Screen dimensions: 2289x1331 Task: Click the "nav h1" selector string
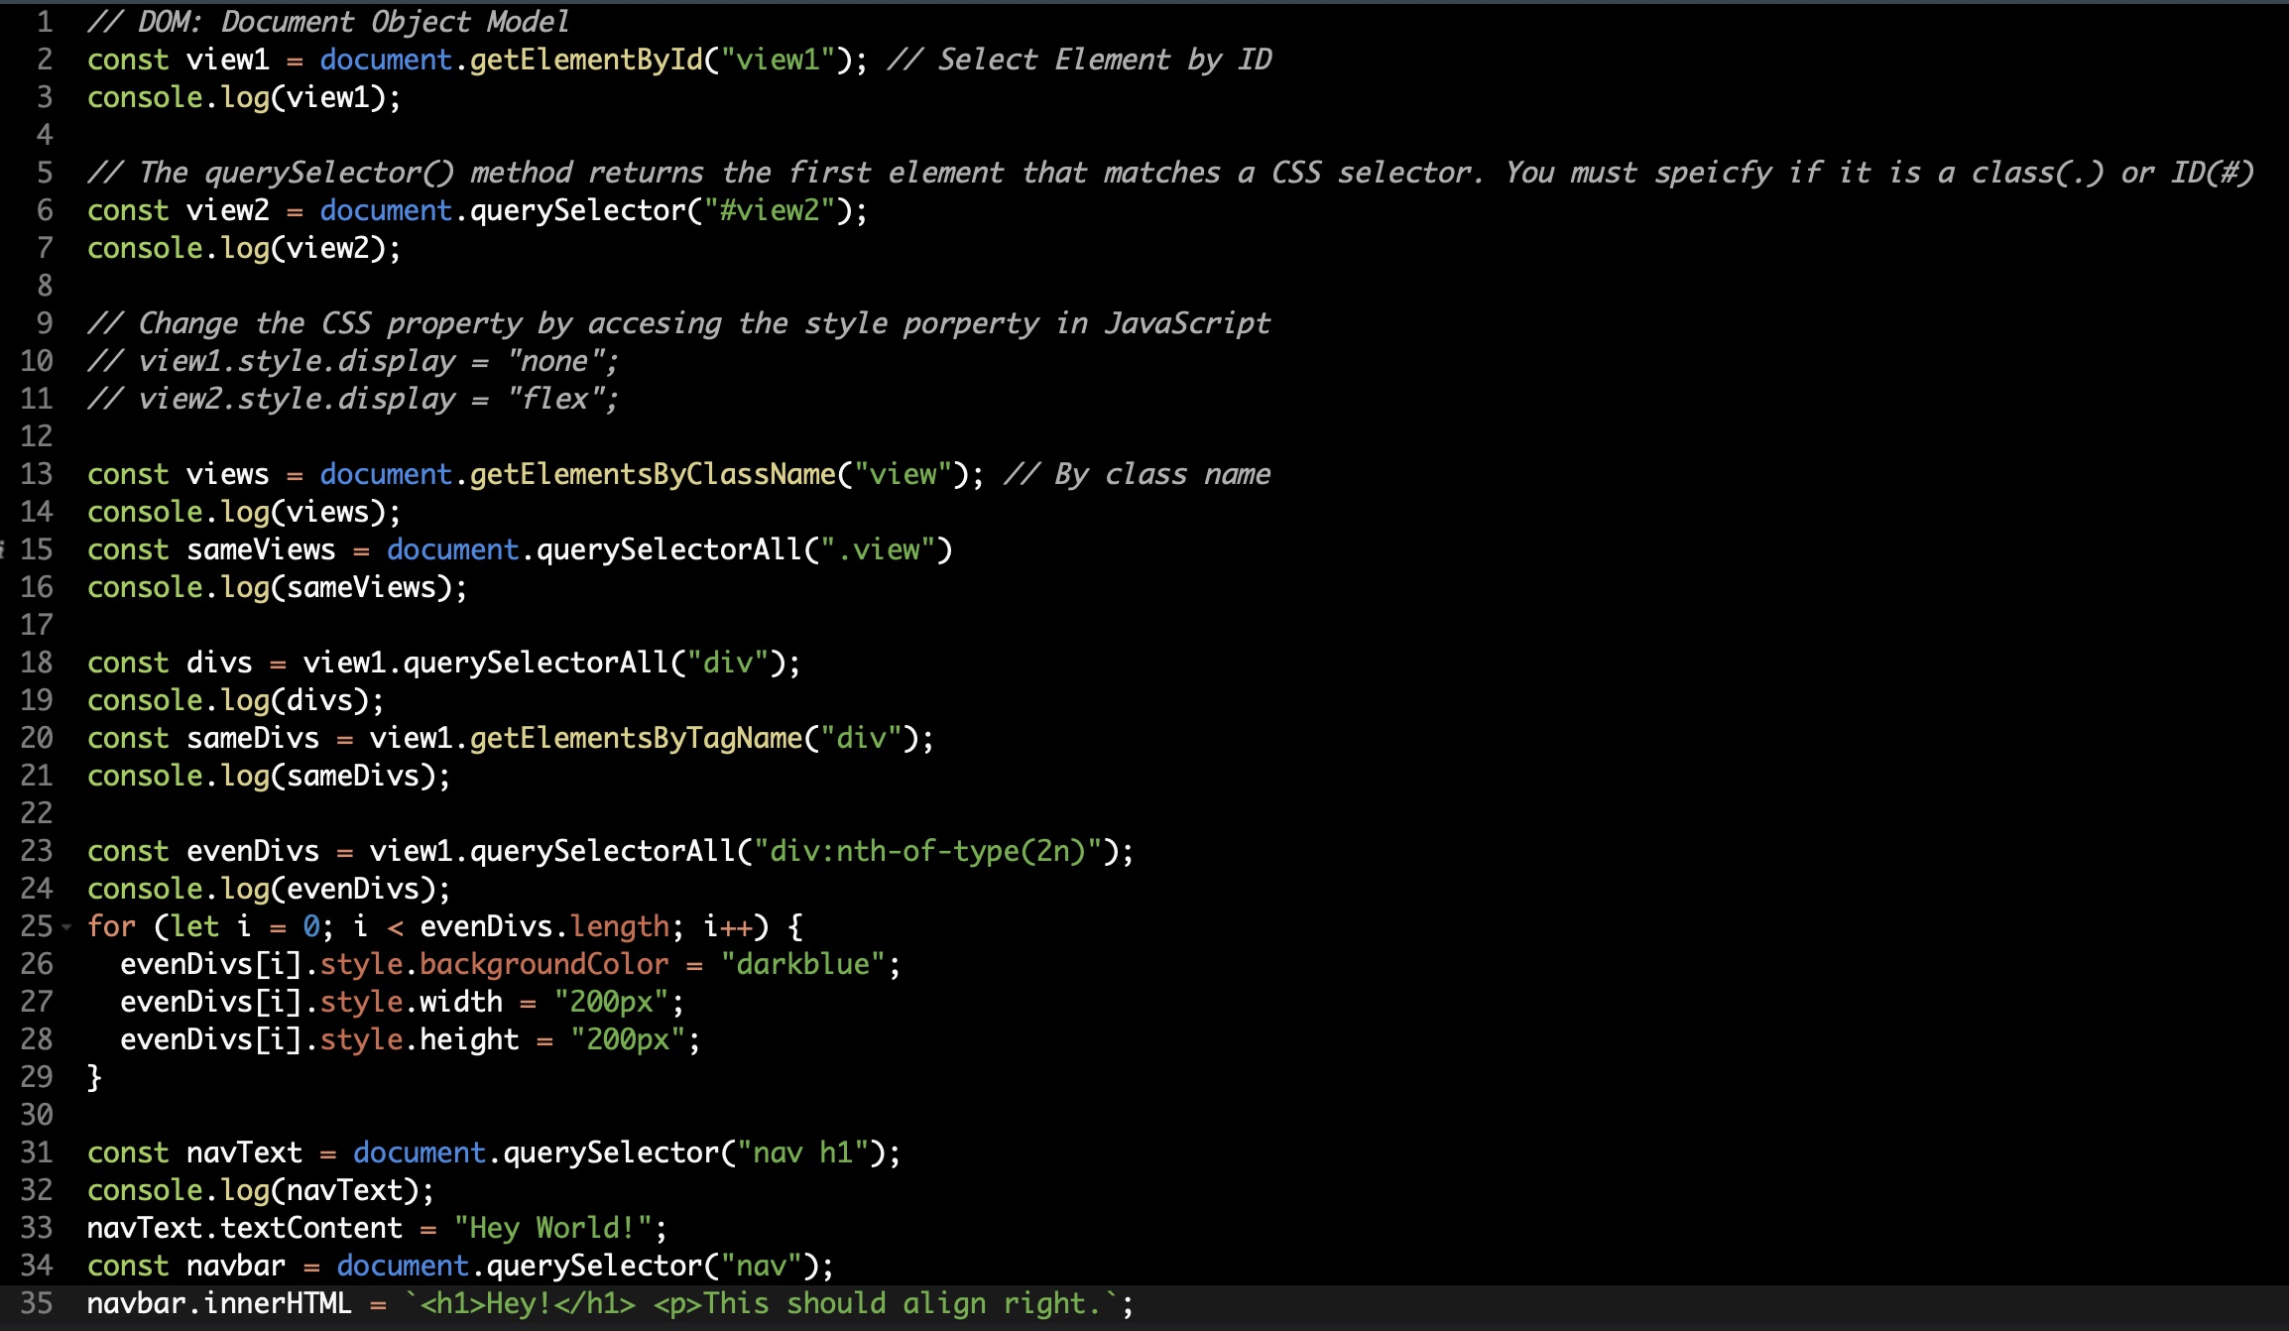pos(802,1152)
